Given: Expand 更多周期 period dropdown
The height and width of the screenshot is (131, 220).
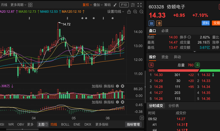Looking at the screenshot, I should tap(18, 5).
